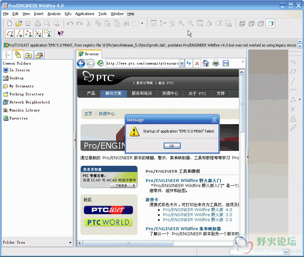Click the Zoom In magnifier icon

(x=181, y=23)
